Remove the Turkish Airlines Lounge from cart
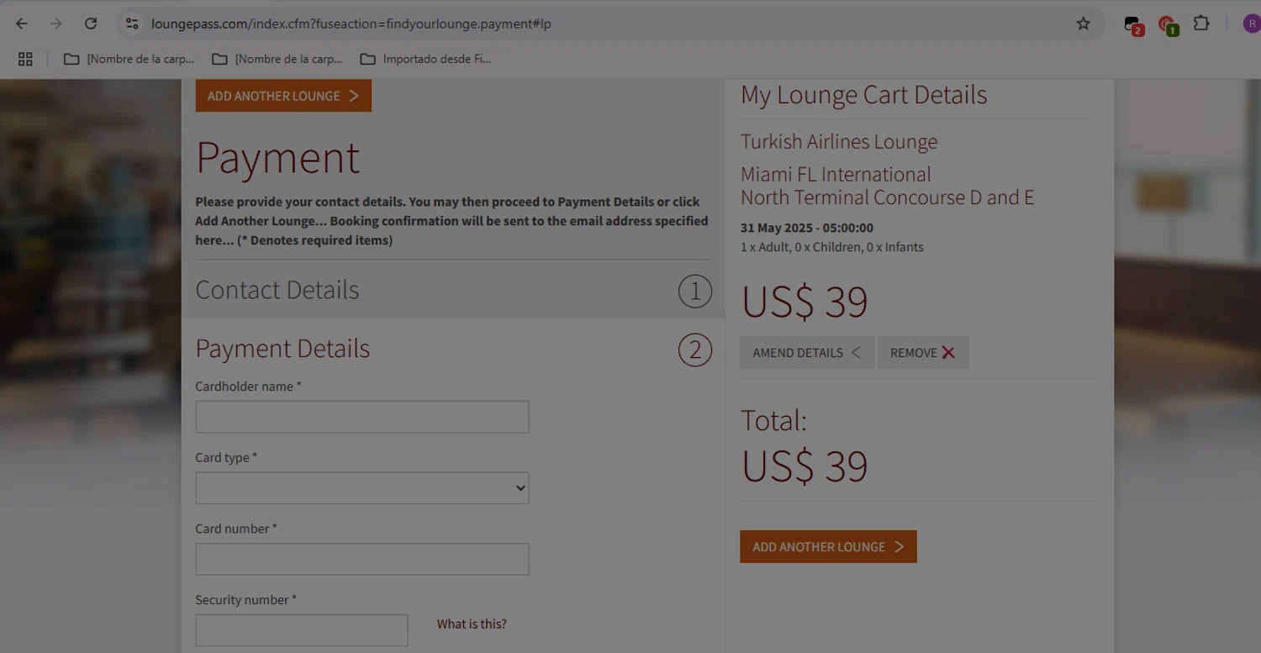The image size is (1261, 653). tap(923, 353)
